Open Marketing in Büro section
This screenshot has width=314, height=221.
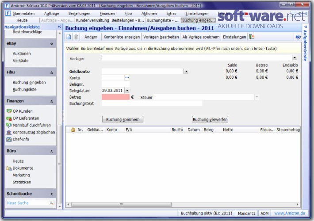[21, 175]
